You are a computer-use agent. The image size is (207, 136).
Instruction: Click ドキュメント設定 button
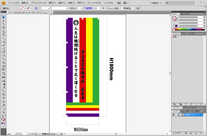pos(113,8)
